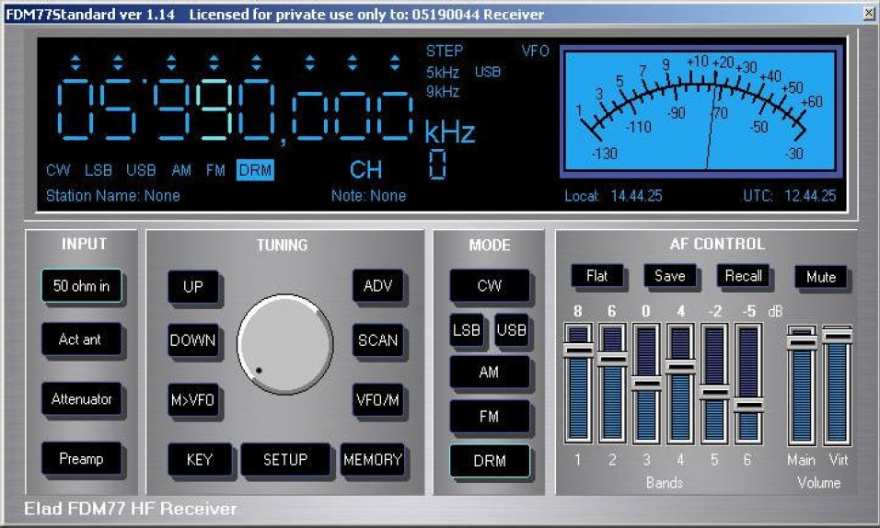The width and height of the screenshot is (880, 528).
Task: Click stepper arrows above sixth frequency digit
Action: point(310,63)
